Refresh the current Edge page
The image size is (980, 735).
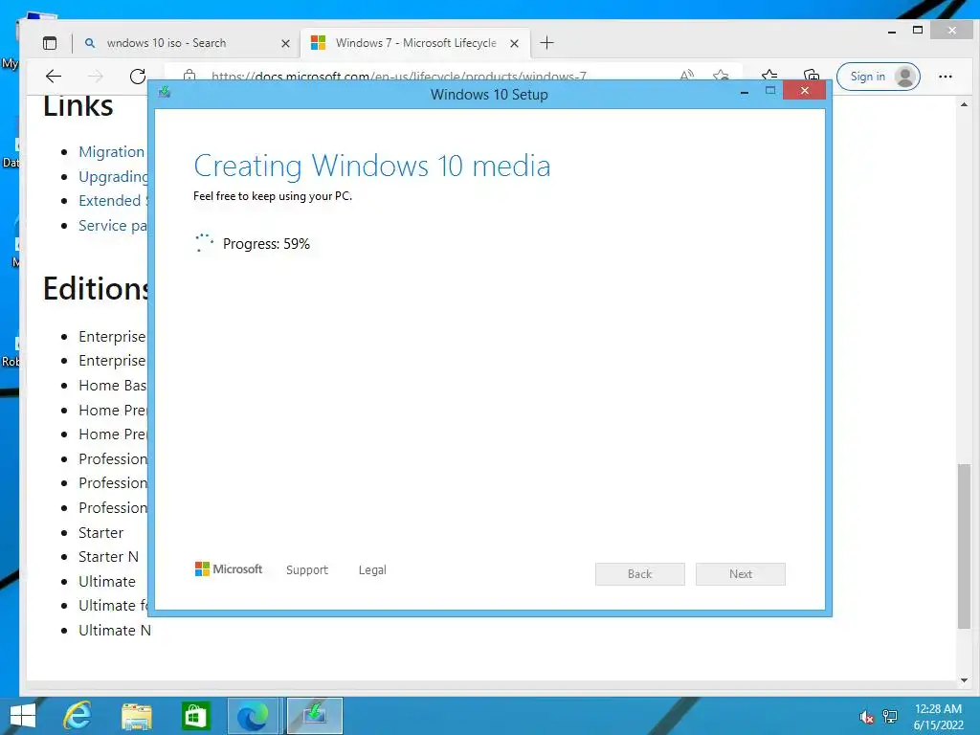tap(138, 77)
